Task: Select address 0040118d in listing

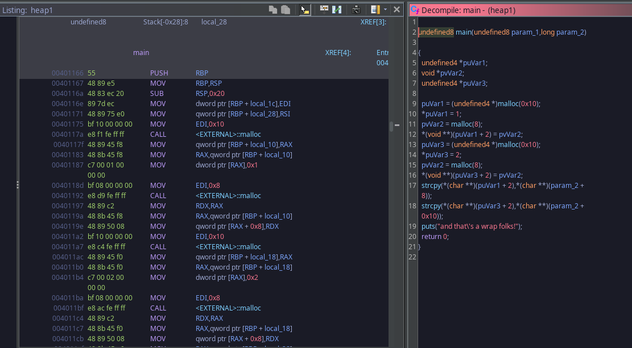Action: click(67, 186)
